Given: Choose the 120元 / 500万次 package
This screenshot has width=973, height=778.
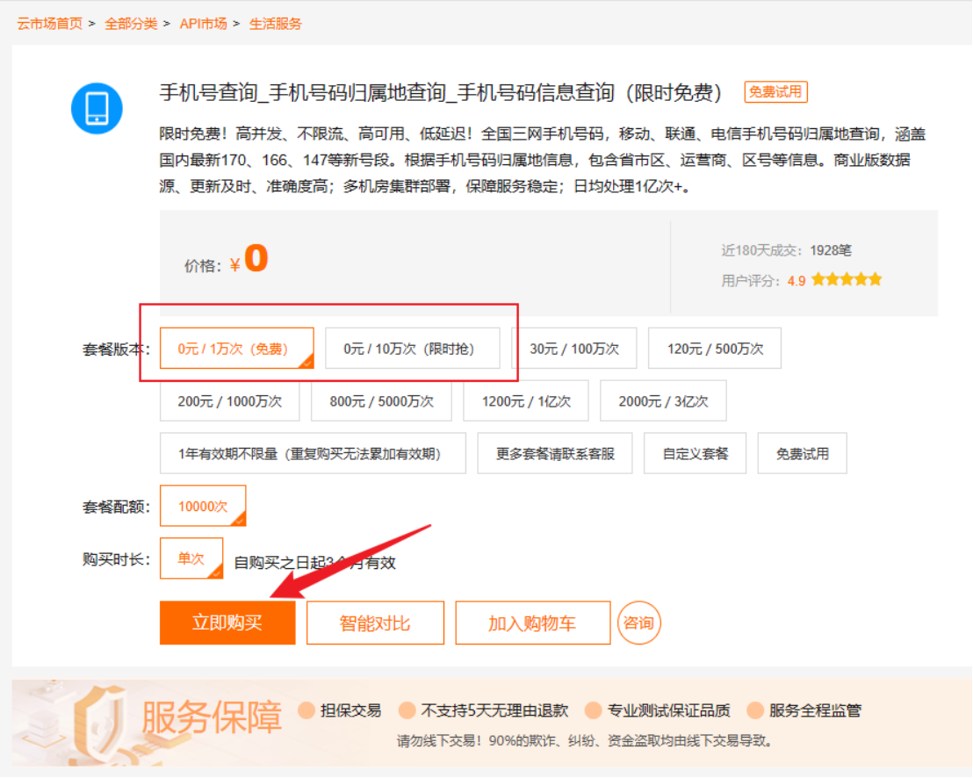Looking at the screenshot, I should point(715,348).
